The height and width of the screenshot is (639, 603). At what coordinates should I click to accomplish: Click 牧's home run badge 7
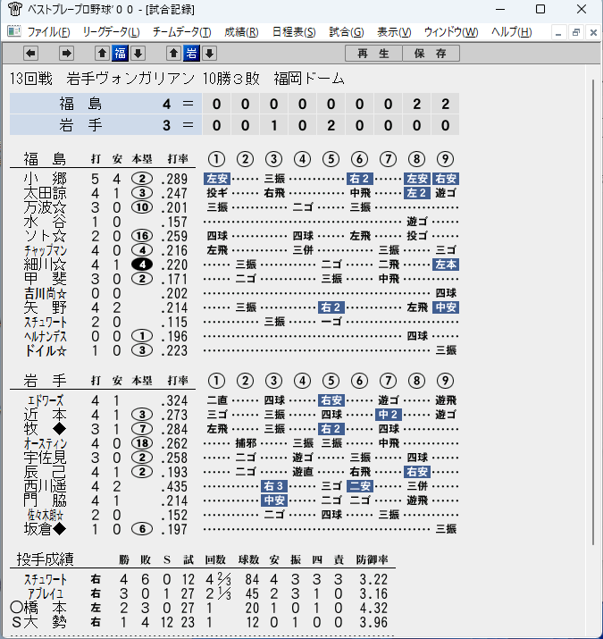pos(142,429)
